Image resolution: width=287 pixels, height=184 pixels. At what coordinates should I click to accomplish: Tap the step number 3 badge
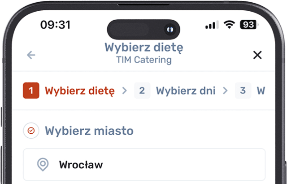(x=243, y=91)
